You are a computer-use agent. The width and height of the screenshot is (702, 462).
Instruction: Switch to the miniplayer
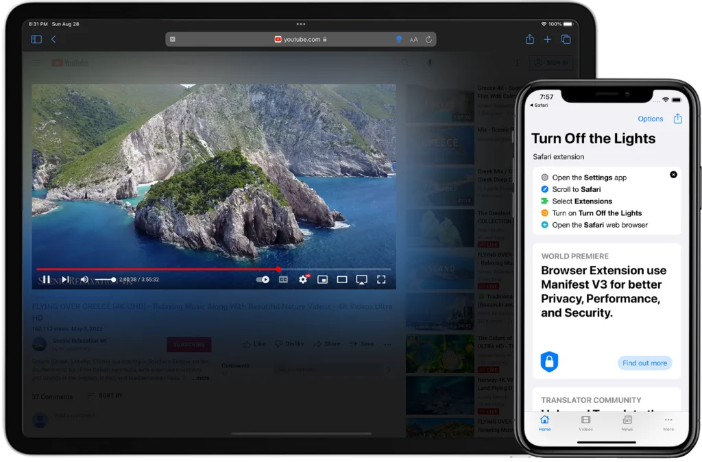[x=322, y=280]
